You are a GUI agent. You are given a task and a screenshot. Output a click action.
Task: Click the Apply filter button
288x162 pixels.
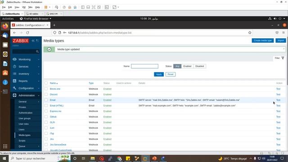point(159,74)
